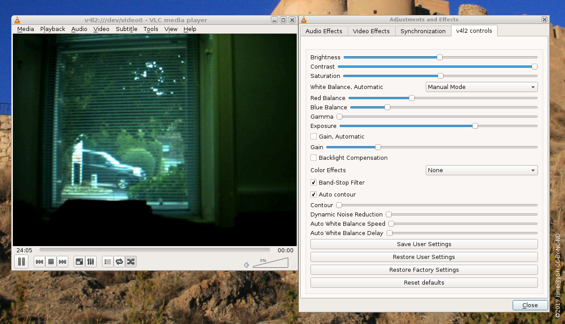Screen dimensions: 565x324
Task: Pause playback with the pause button
Action: (x=21, y=262)
